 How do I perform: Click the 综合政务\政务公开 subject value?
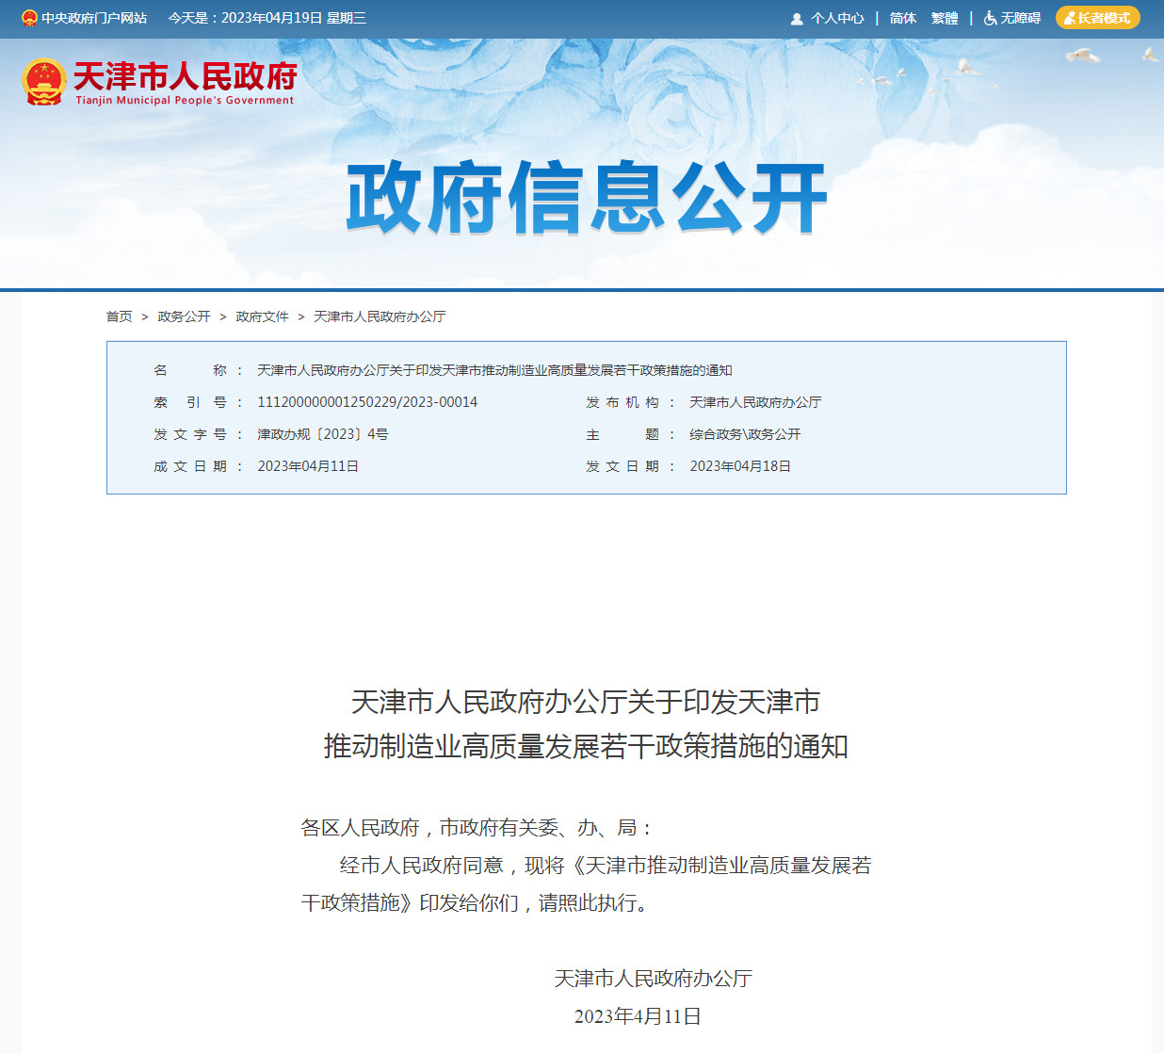coord(745,434)
